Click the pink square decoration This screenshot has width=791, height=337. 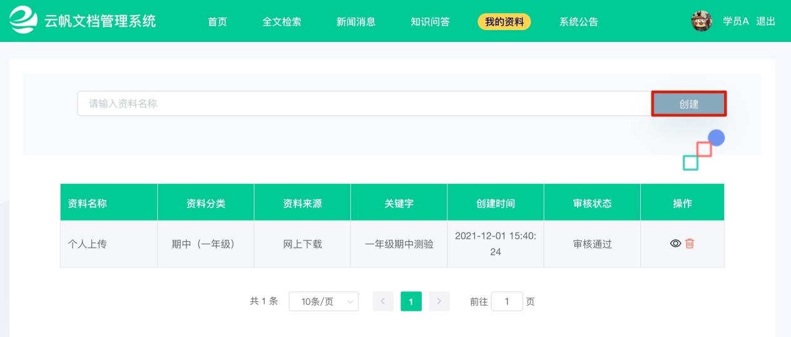[704, 149]
